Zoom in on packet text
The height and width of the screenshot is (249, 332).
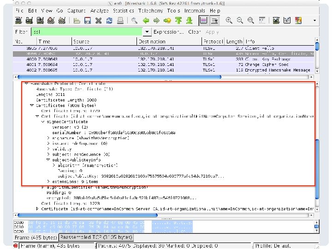pyautogui.click(x=229, y=21)
